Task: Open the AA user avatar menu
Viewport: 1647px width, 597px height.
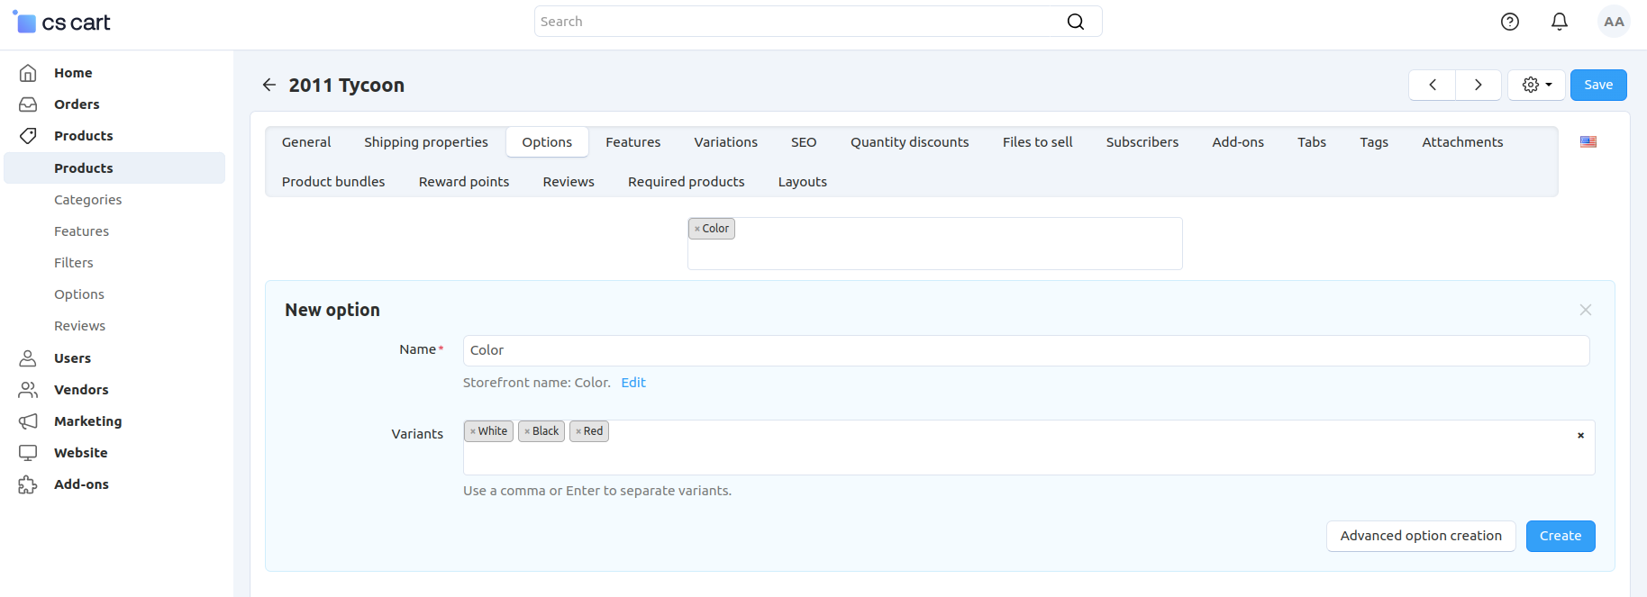Action: 1614,22
